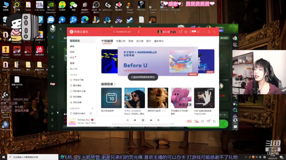Show the play queue list
286x160 pixels.
214,121
